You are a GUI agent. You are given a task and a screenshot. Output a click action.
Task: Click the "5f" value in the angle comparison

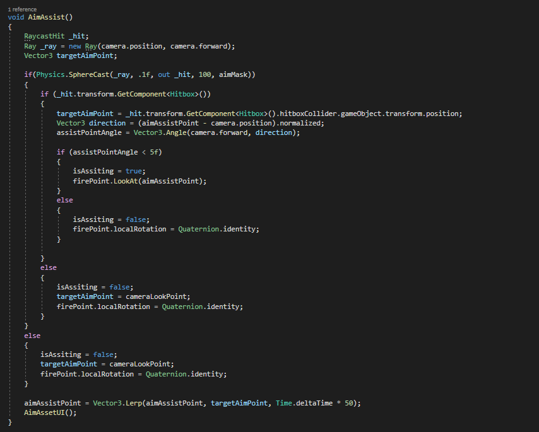click(153, 152)
